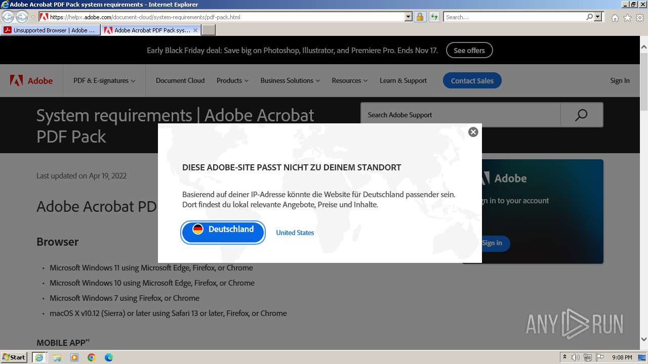
Task: Click the German flag icon
Action: coord(198,229)
